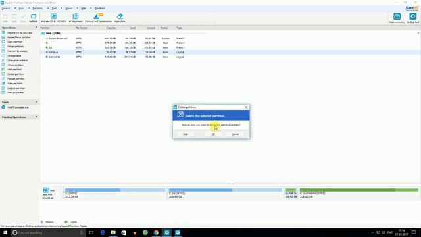
Task: Choose Wipe partition in Operations panel
Action: pyautogui.click(x=12, y=84)
